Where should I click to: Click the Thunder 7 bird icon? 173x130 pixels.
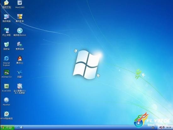(20, 74)
